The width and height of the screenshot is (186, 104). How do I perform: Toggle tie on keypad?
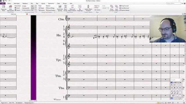pyautogui.click(x=180, y=94)
